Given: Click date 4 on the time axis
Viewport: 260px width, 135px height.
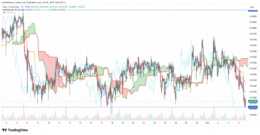Looking at the screenshot, I should click(x=6, y=123).
